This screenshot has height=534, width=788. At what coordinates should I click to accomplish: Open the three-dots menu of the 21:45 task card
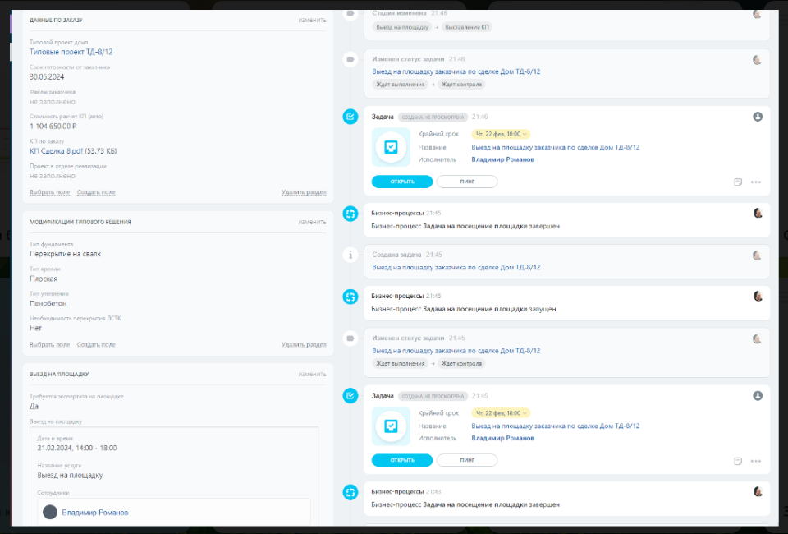[x=756, y=461]
